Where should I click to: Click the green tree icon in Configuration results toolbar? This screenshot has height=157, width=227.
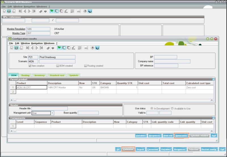(59, 48)
